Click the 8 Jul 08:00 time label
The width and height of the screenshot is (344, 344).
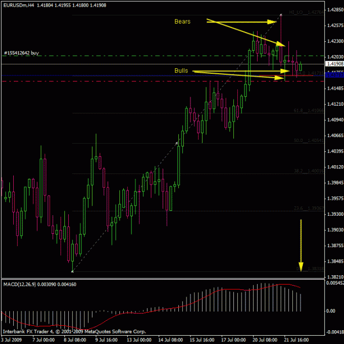75,340
